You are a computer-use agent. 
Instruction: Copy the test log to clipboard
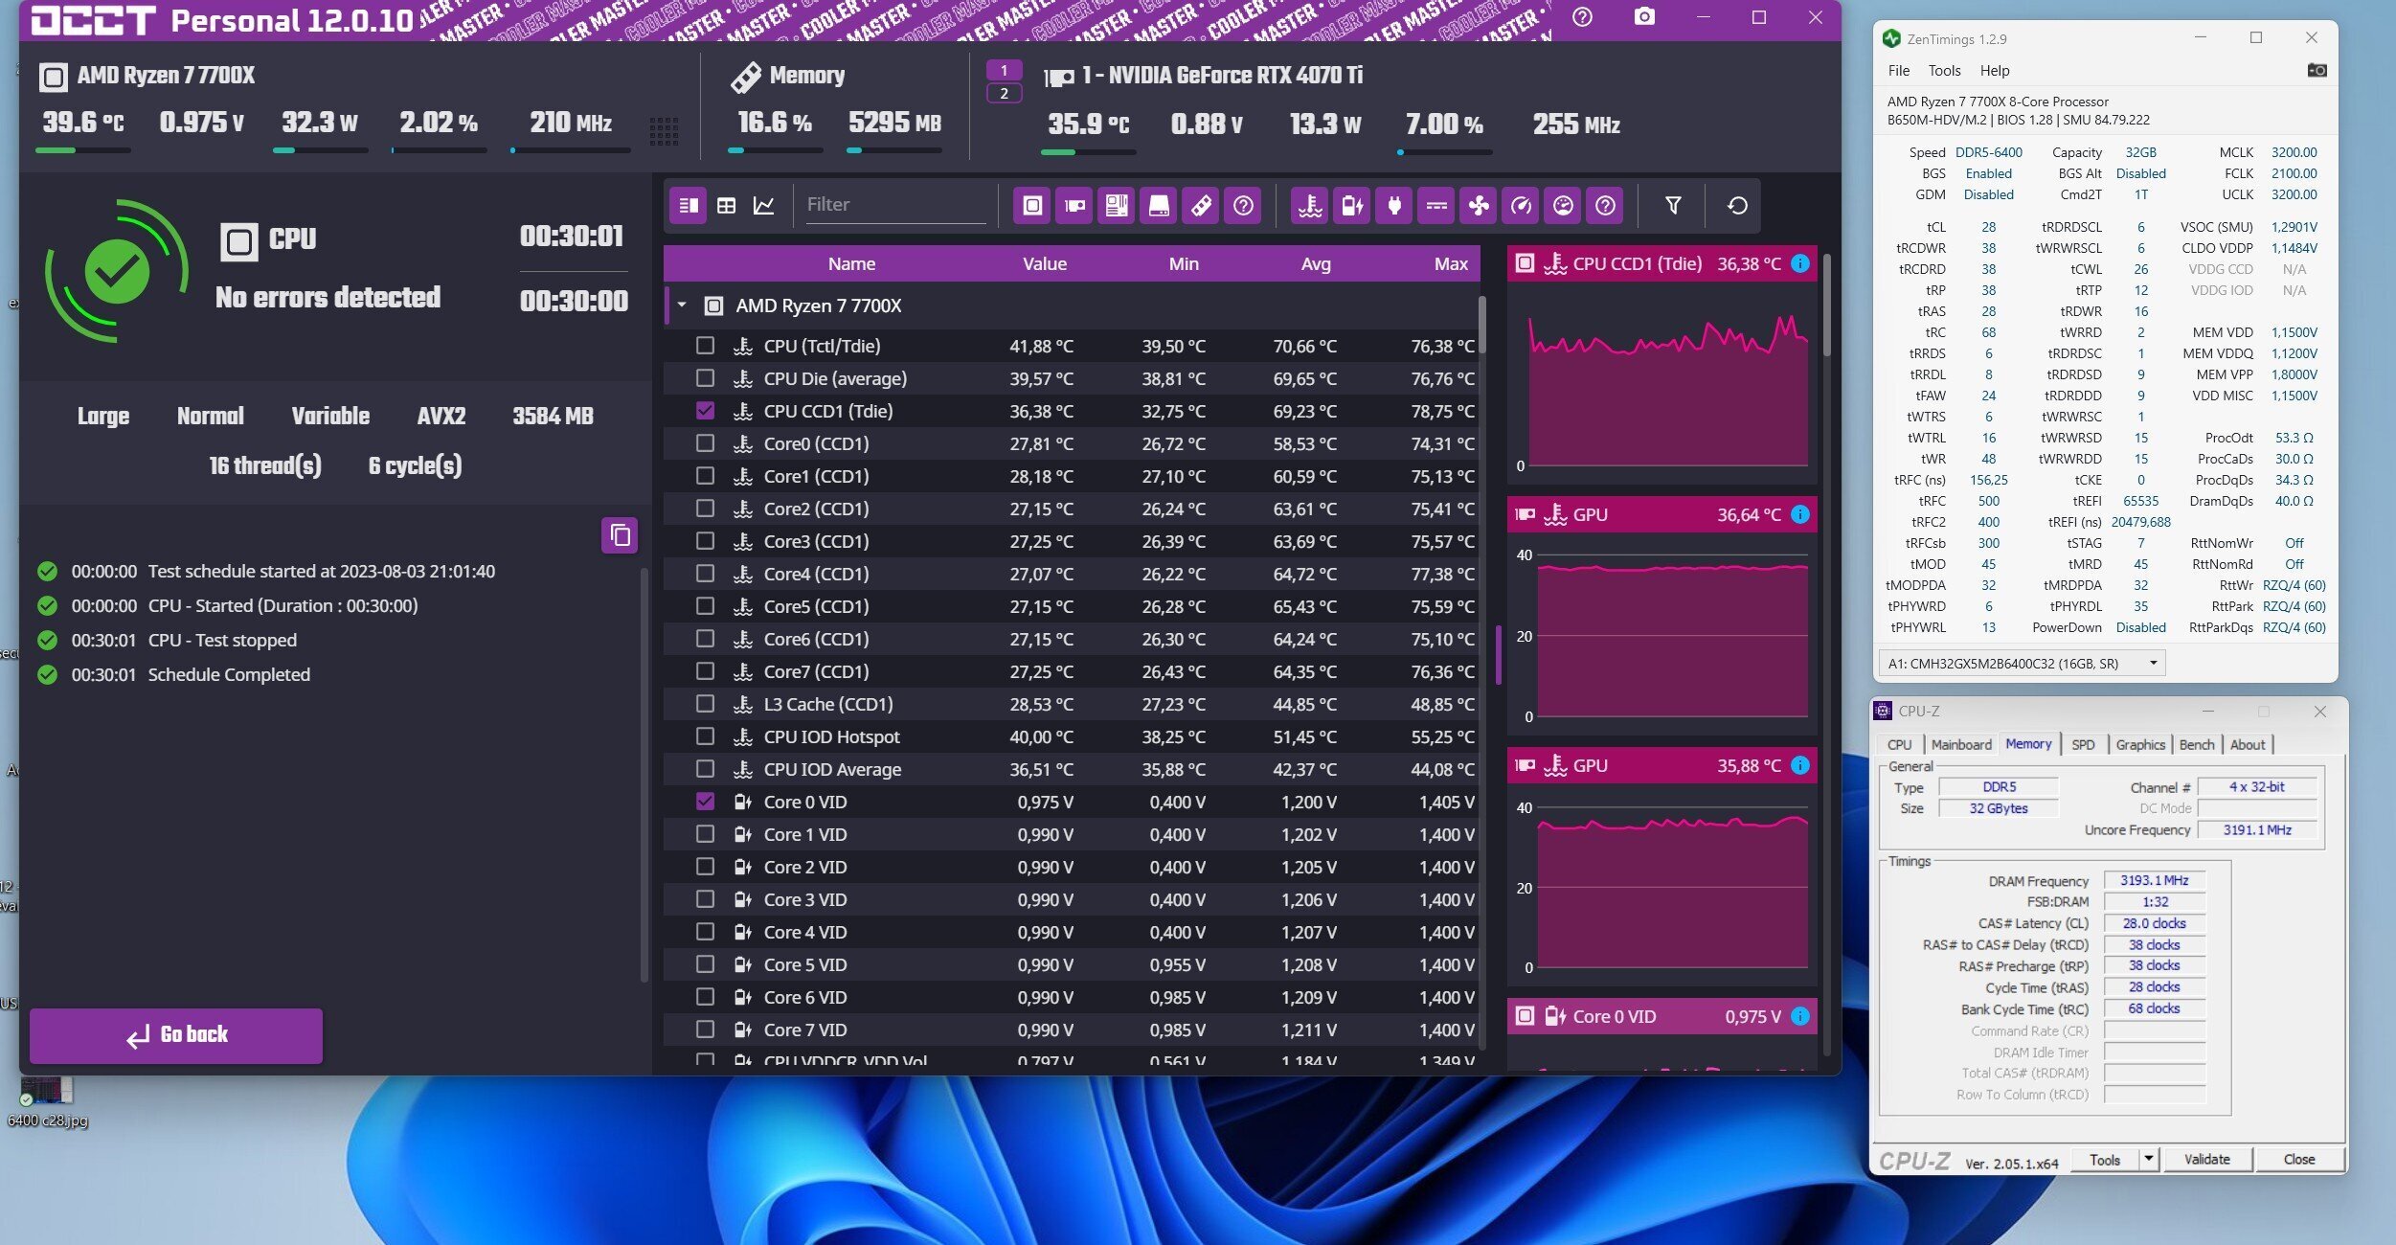pyautogui.click(x=620, y=535)
